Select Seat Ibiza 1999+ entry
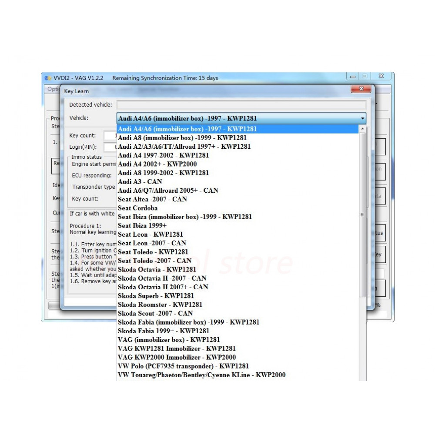The image size is (435, 435). 142,225
